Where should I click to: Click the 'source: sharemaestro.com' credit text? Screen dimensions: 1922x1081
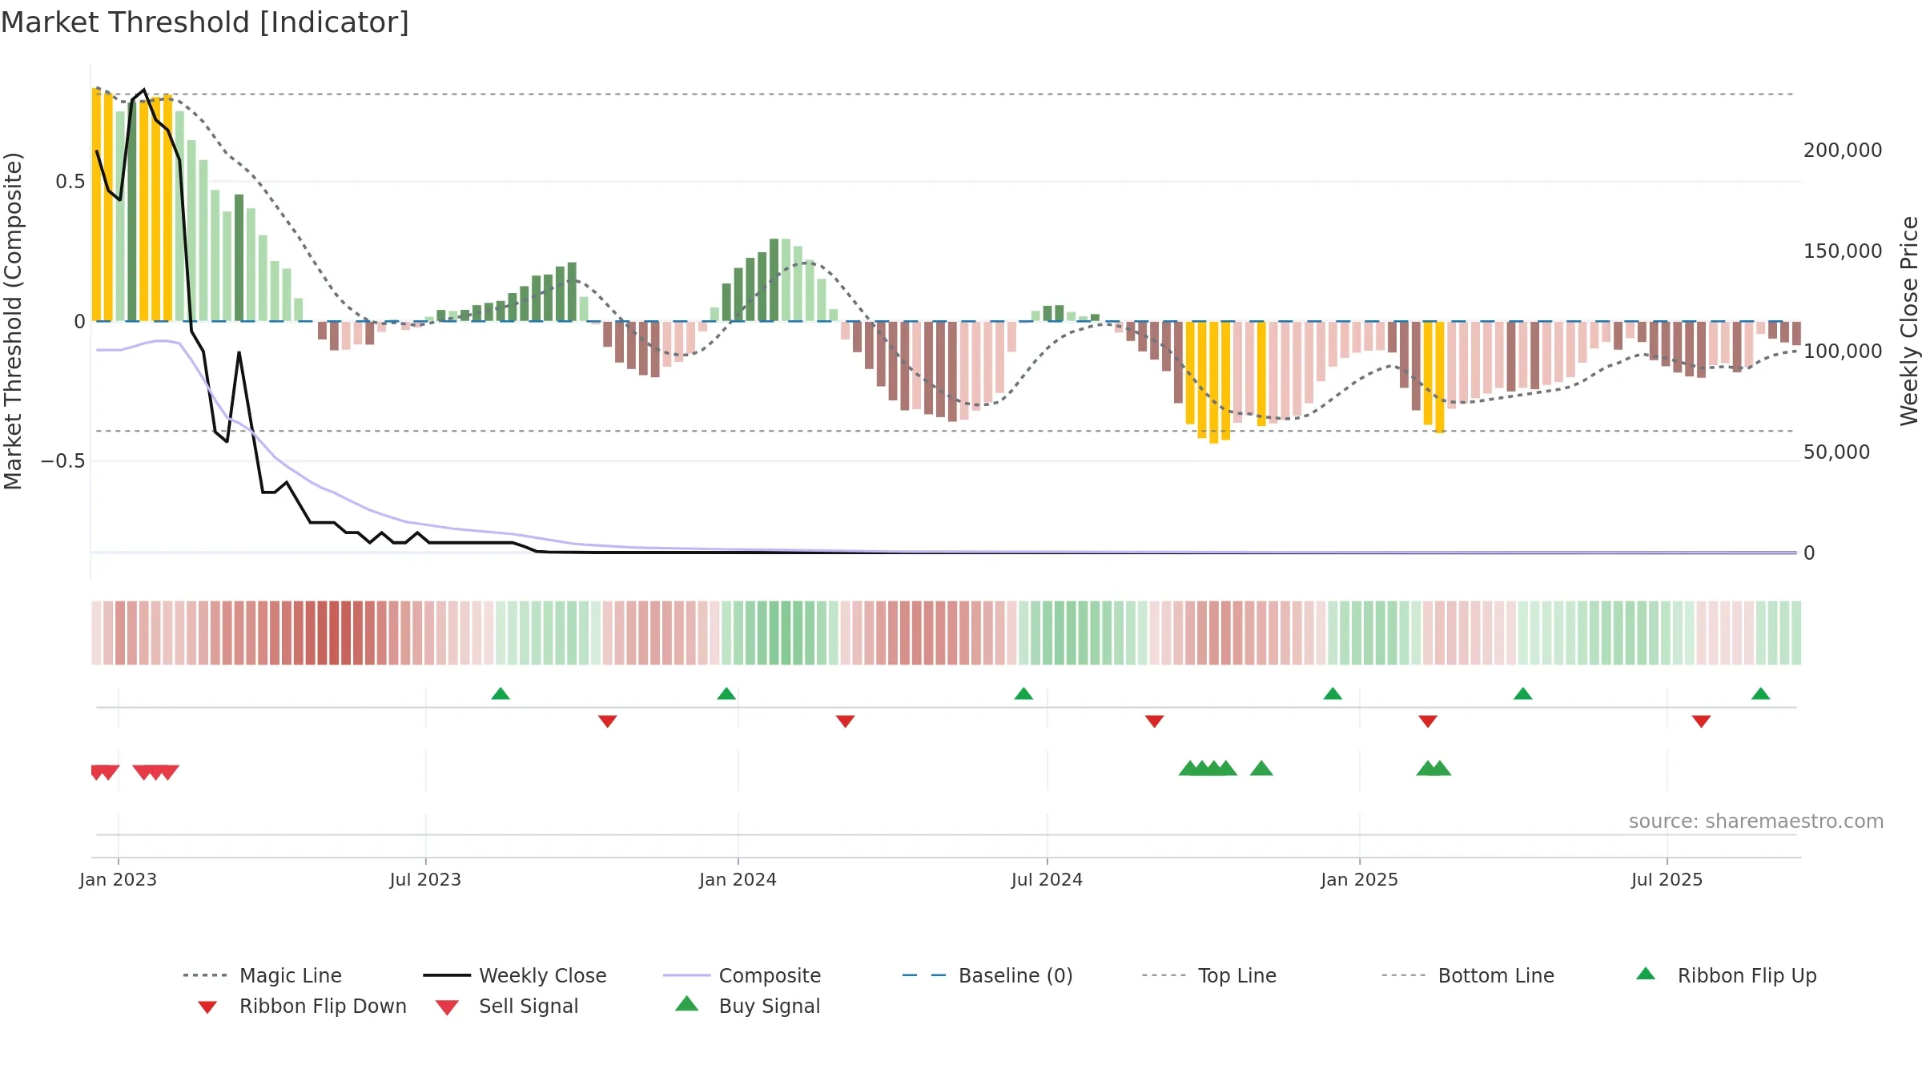[x=1755, y=822]
